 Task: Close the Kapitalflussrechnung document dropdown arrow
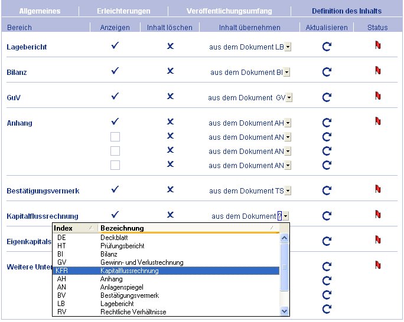pyautogui.click(x=285, y=216)
